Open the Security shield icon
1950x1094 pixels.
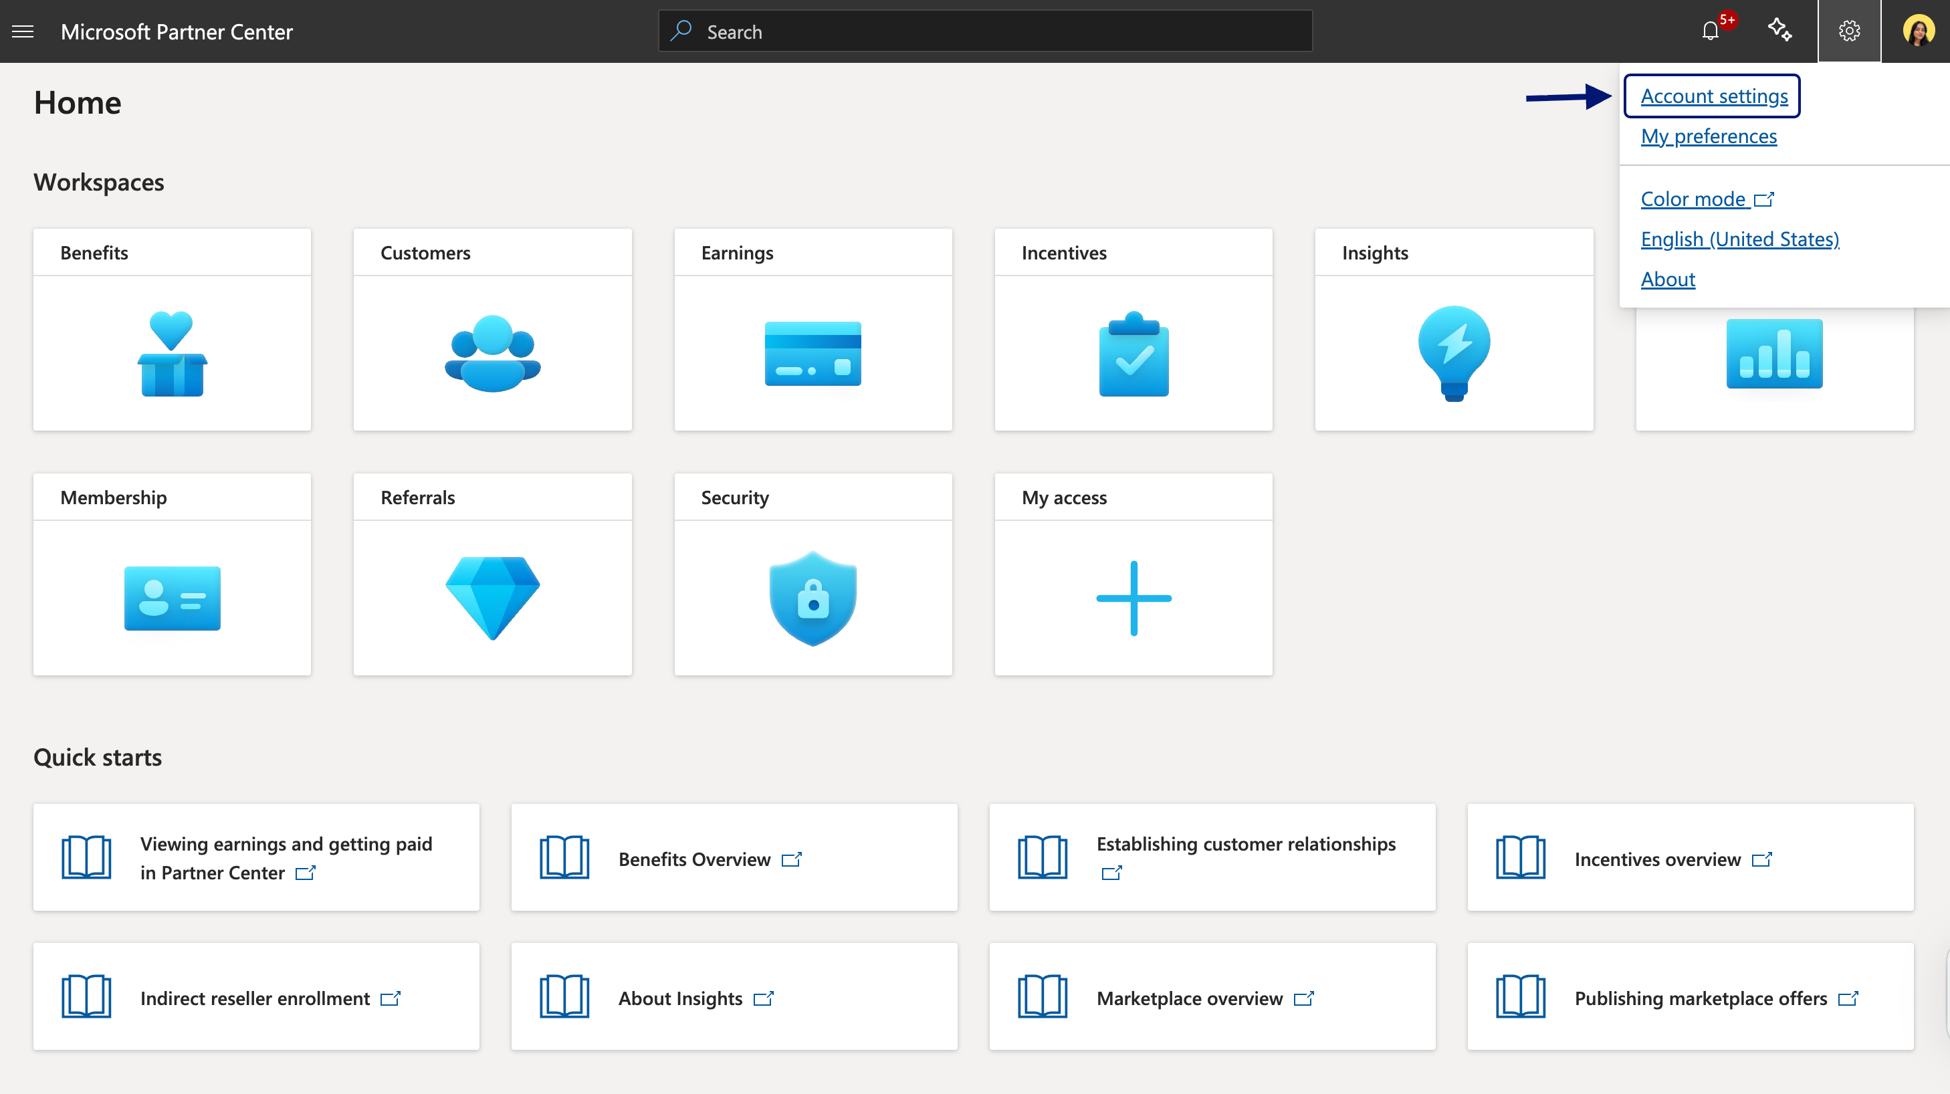813,598
